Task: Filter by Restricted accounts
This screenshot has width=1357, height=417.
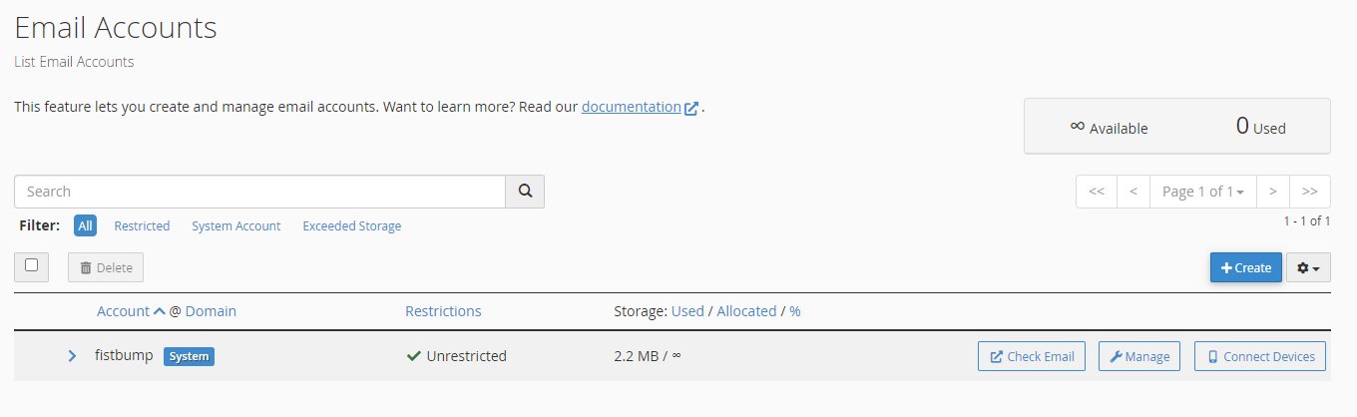Action: point(142,226)
